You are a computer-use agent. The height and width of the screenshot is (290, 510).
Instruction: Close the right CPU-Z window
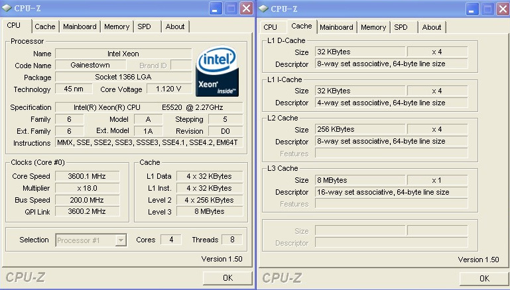pyautogui.click(x=503, y=9)
